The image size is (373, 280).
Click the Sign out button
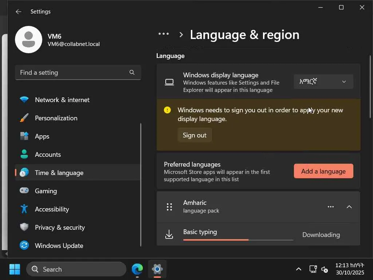pos(195,135)
